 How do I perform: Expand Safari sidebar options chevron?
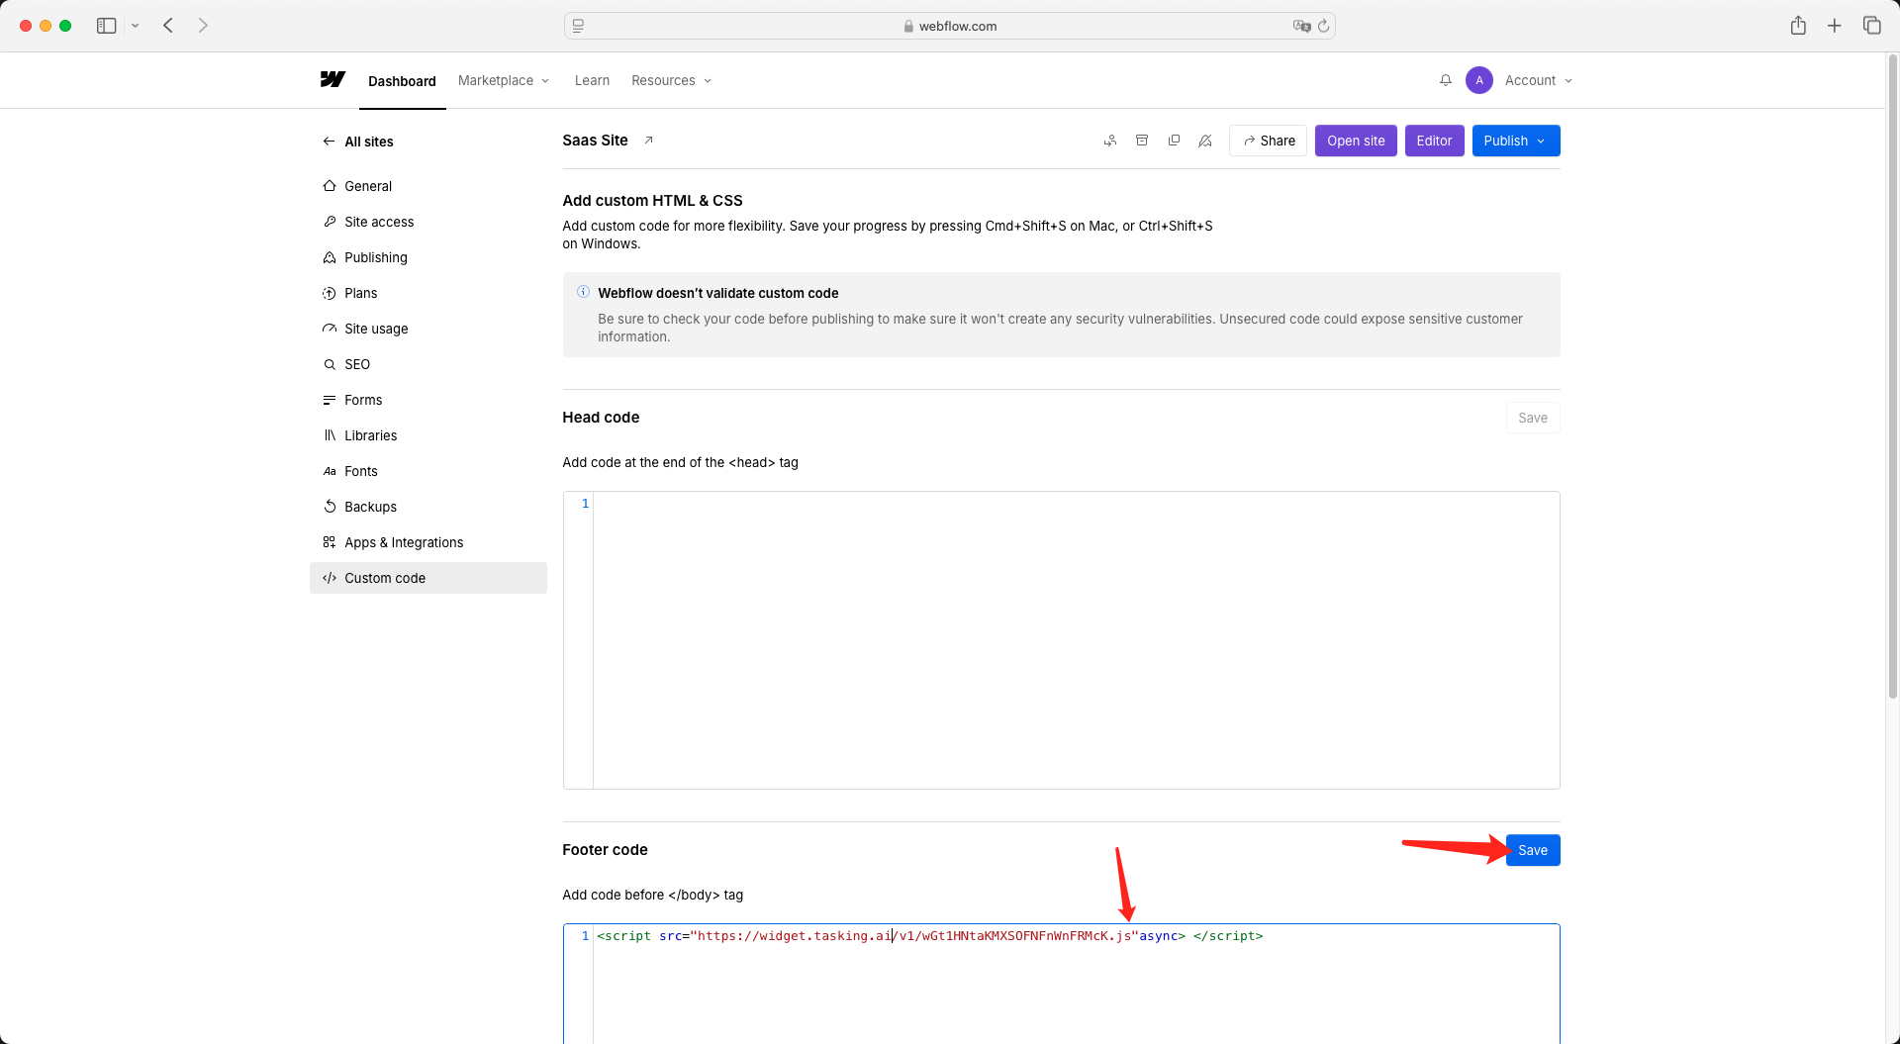pyautogui.click(x=136, y=26)
